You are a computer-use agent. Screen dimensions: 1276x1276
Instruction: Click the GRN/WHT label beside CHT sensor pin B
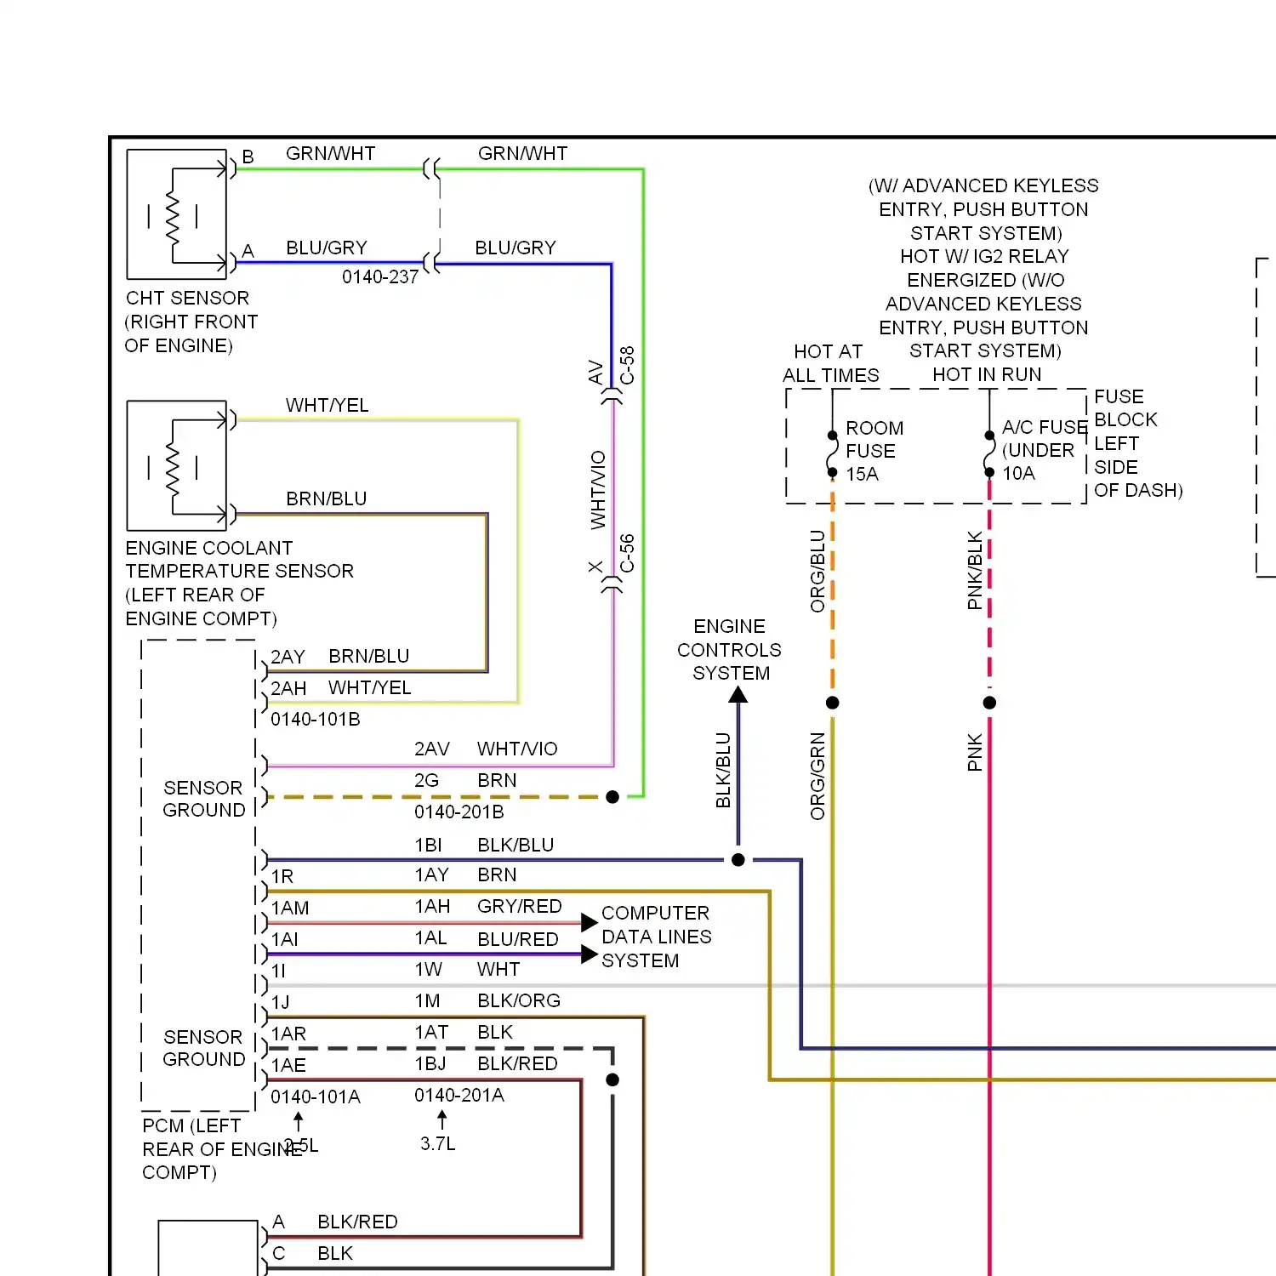[x=330, y=153]
